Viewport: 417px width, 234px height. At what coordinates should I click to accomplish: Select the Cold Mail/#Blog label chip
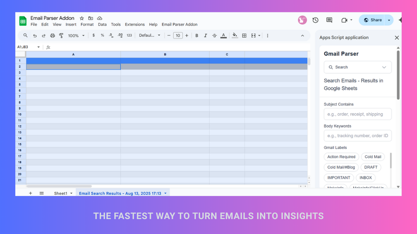click(341, 167)
